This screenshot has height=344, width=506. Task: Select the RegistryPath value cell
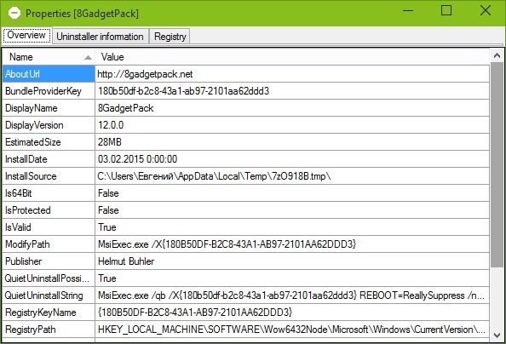(x=292, y=330)
